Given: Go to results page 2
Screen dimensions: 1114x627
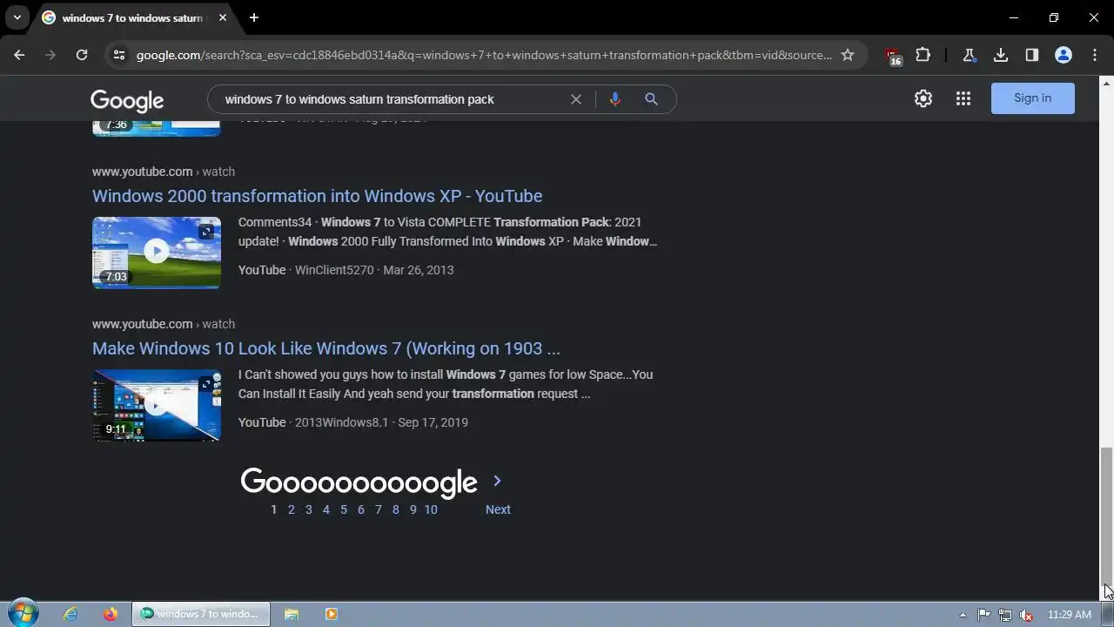Looking at the screenshot, I should tap(291, 509).
